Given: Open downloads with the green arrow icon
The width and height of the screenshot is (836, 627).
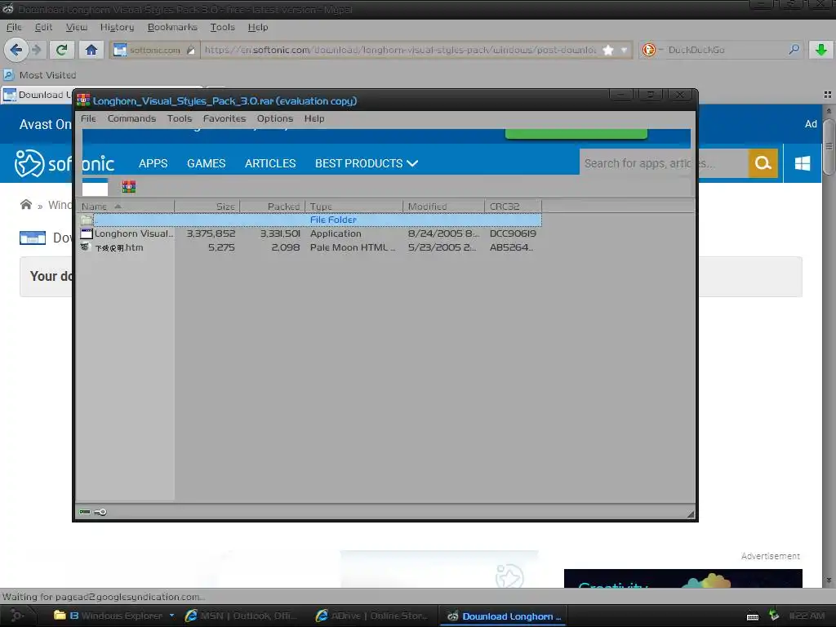Looking at the screenshot, I should (x=821, y=50).
